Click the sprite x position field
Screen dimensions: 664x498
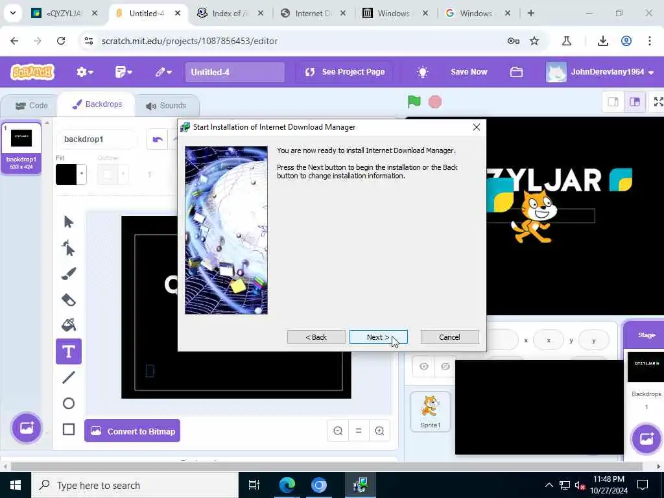[549, 340]
